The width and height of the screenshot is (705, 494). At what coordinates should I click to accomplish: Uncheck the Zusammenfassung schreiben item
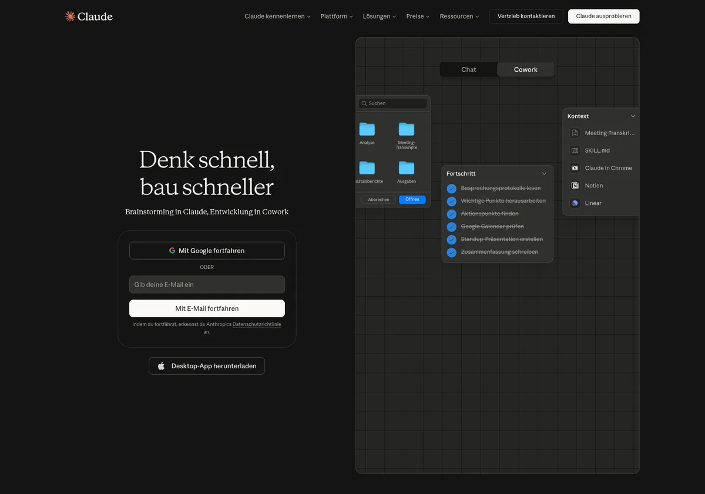tap(451, 252)
